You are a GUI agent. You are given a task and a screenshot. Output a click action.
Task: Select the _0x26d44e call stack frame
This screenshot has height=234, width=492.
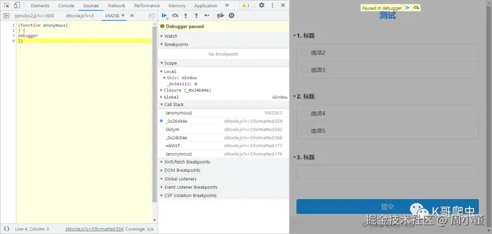click(x=223, y=121)
